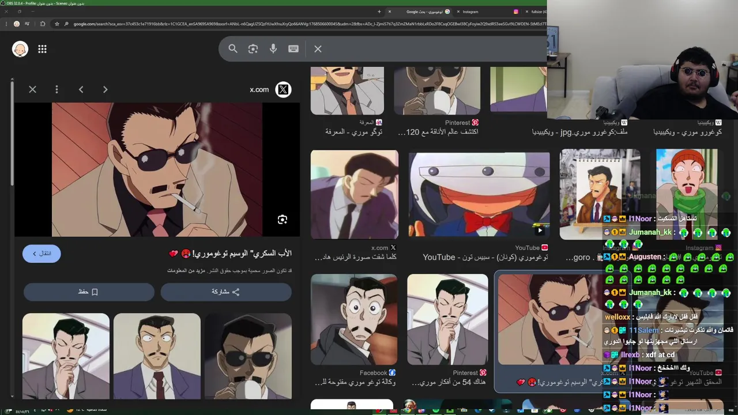This screenshot has width=738, height=415.
Task: Open a new browser tab with plus
Action: pyautogui.click(x=379, y=12)
